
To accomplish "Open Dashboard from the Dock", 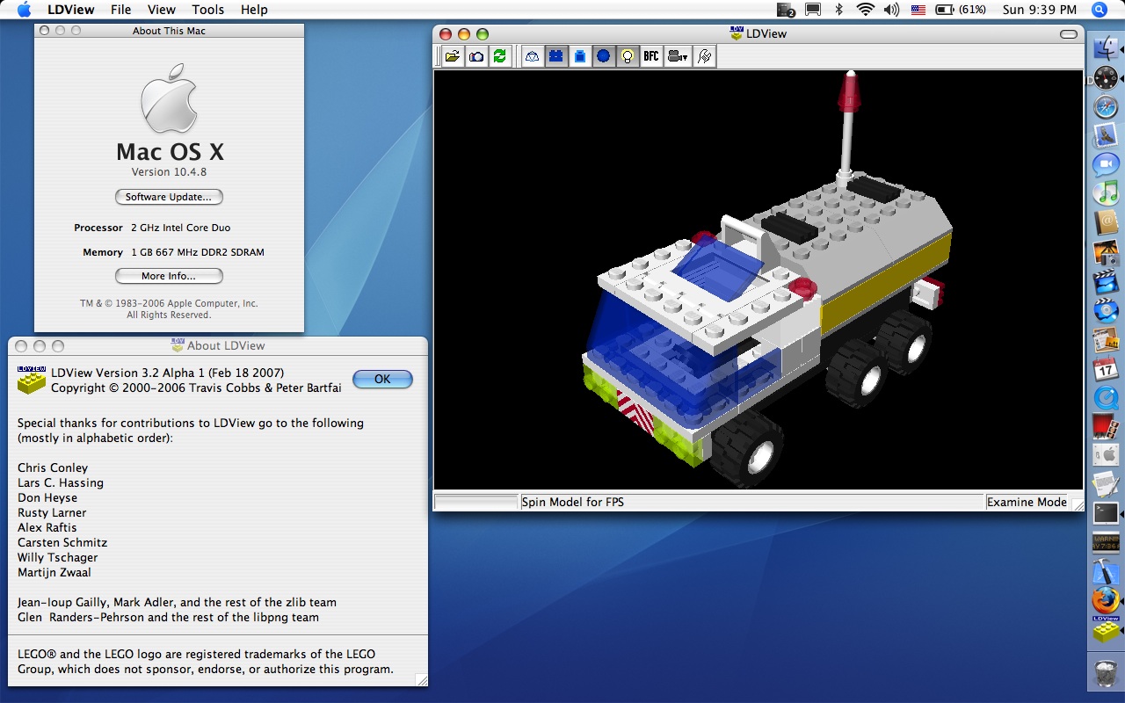I will [1106, 79].
